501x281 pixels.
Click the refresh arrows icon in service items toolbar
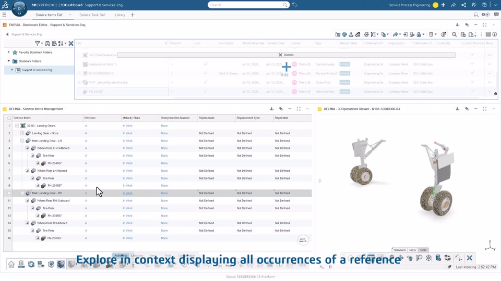pyautogui.click(x=31, y=264)
